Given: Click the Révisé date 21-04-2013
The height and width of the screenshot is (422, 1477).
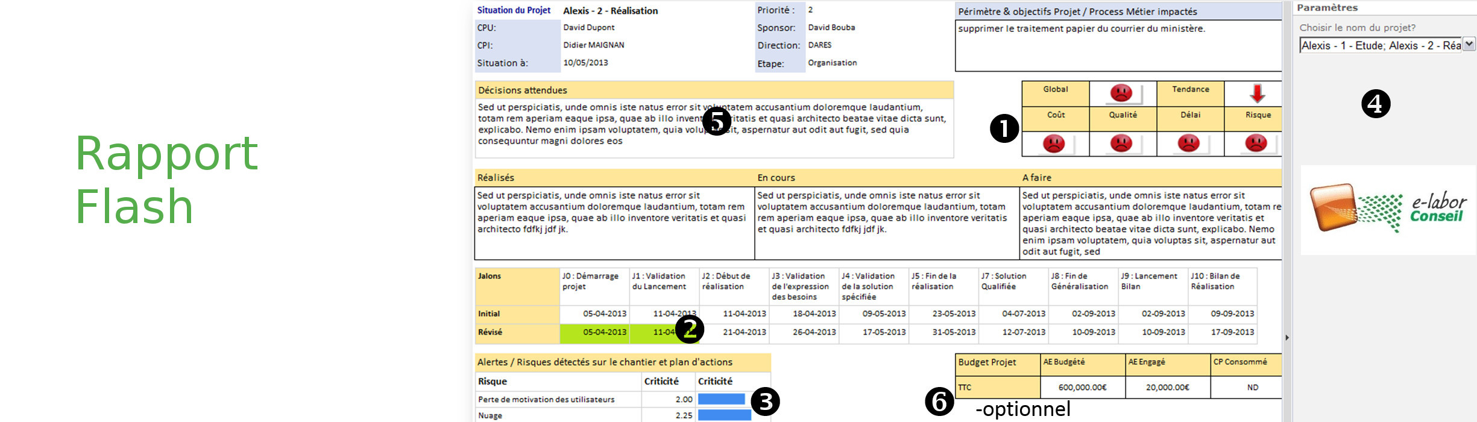Looking at the screenshot, I should (x=745, y=332).
